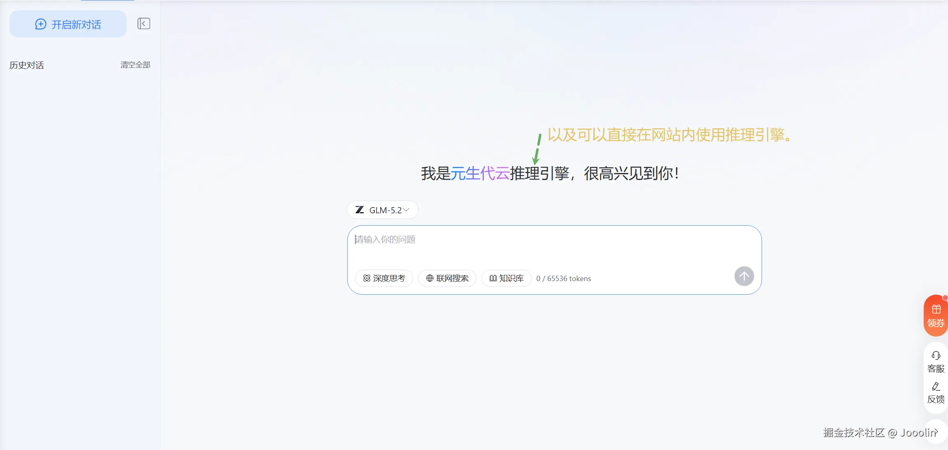Toggle 知识库 knowledge base

[506, 278]
